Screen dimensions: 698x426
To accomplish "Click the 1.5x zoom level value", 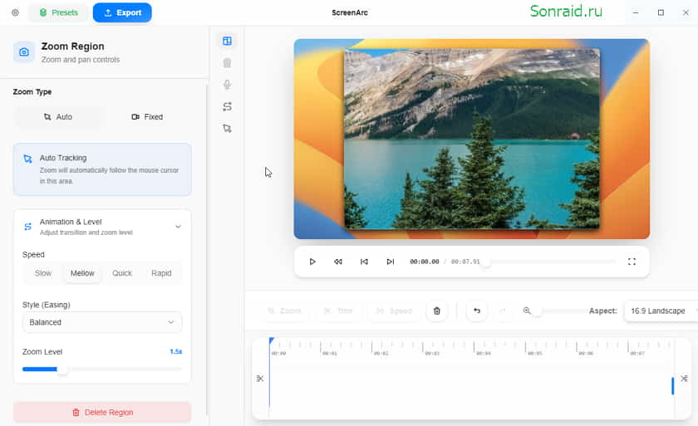I will (176, 352).
